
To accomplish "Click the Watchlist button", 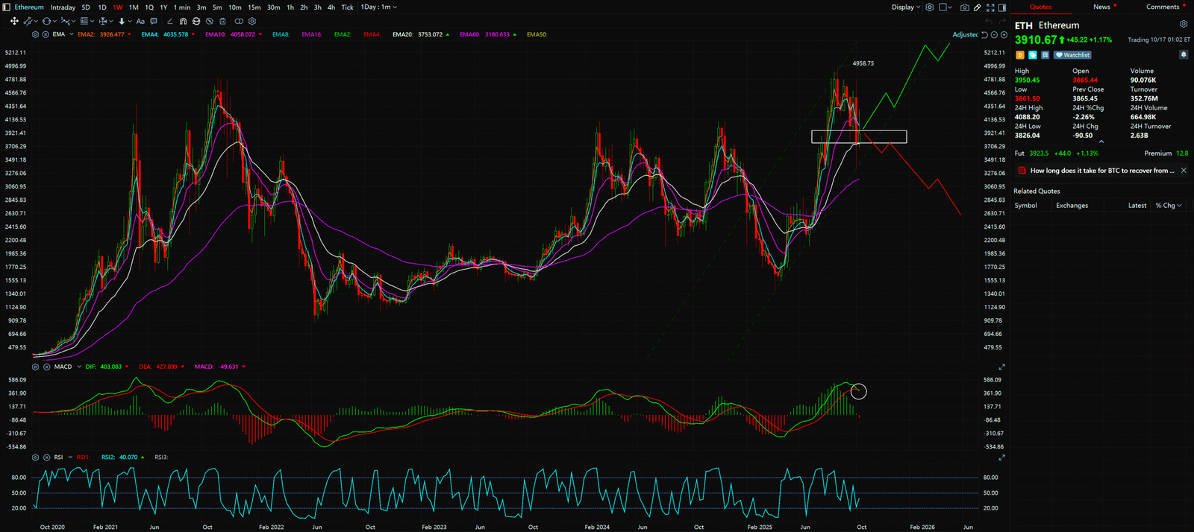I will [x=1073, y=55].
